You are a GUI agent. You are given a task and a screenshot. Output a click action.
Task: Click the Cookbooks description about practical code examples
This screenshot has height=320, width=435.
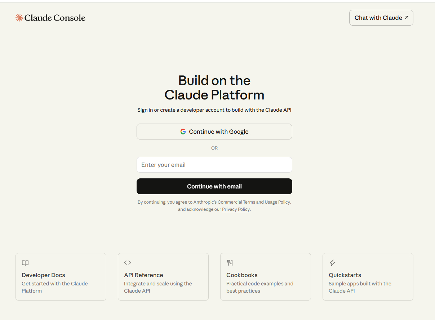coord(259,287)
